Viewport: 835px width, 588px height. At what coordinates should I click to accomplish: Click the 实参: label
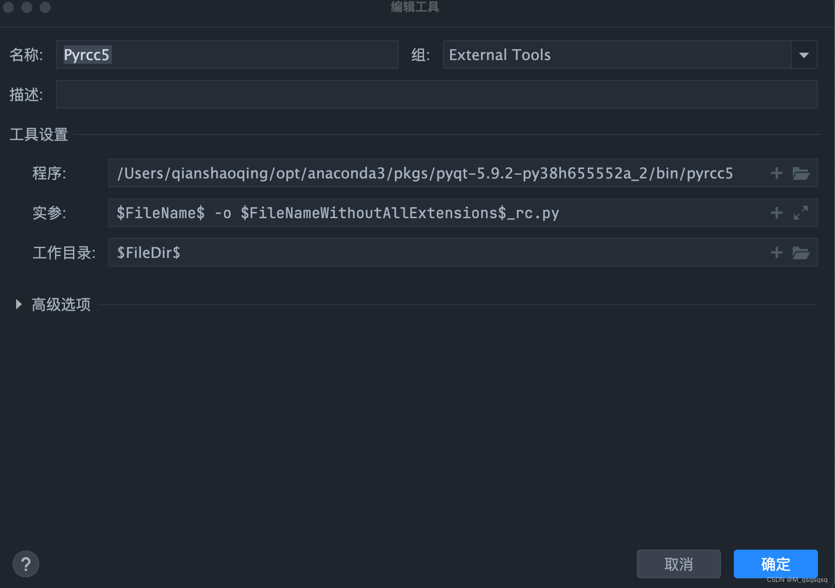(x=49, y=213)
